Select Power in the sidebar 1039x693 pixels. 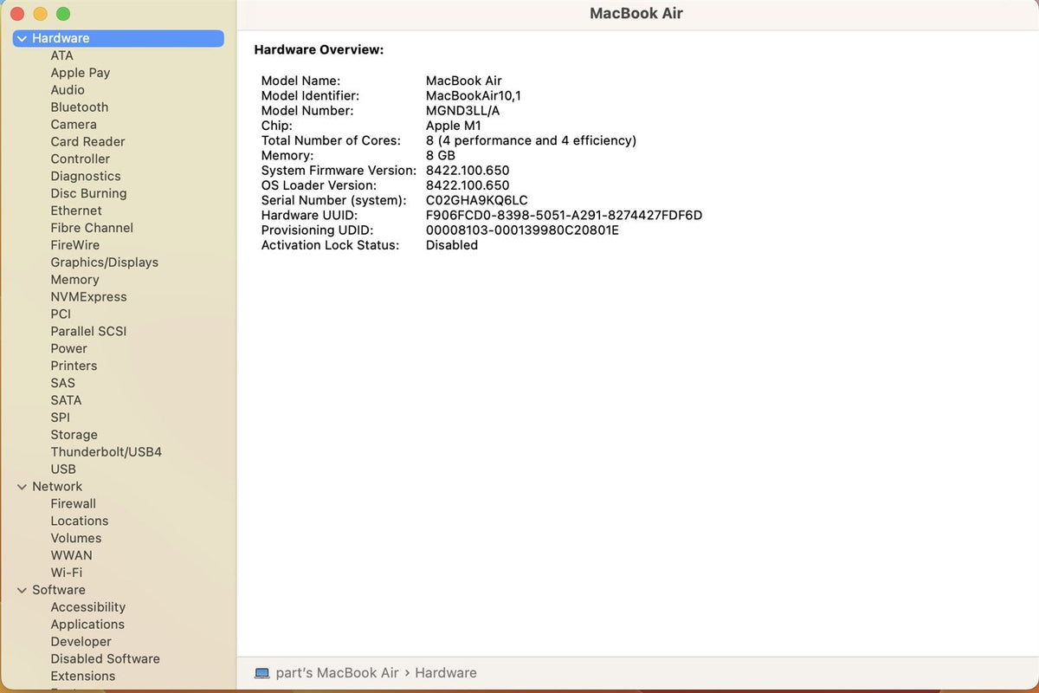(69, 349)
